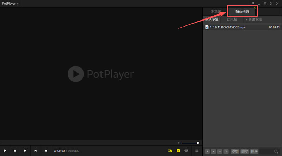Click the 添加 button

235,151
